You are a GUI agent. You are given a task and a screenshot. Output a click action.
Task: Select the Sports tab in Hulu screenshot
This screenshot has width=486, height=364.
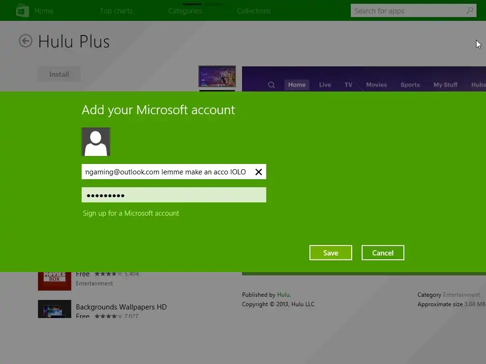[410, 85]
